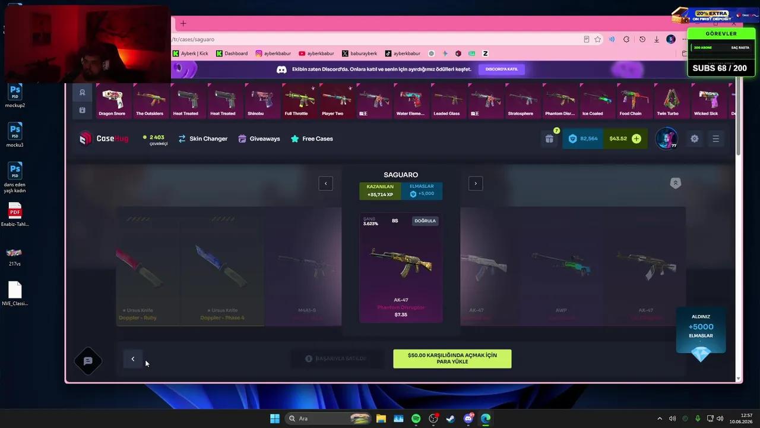Open browser downloads icon
Image resolution: width=760 pixels, height=428 pixels.
(657, 39)
